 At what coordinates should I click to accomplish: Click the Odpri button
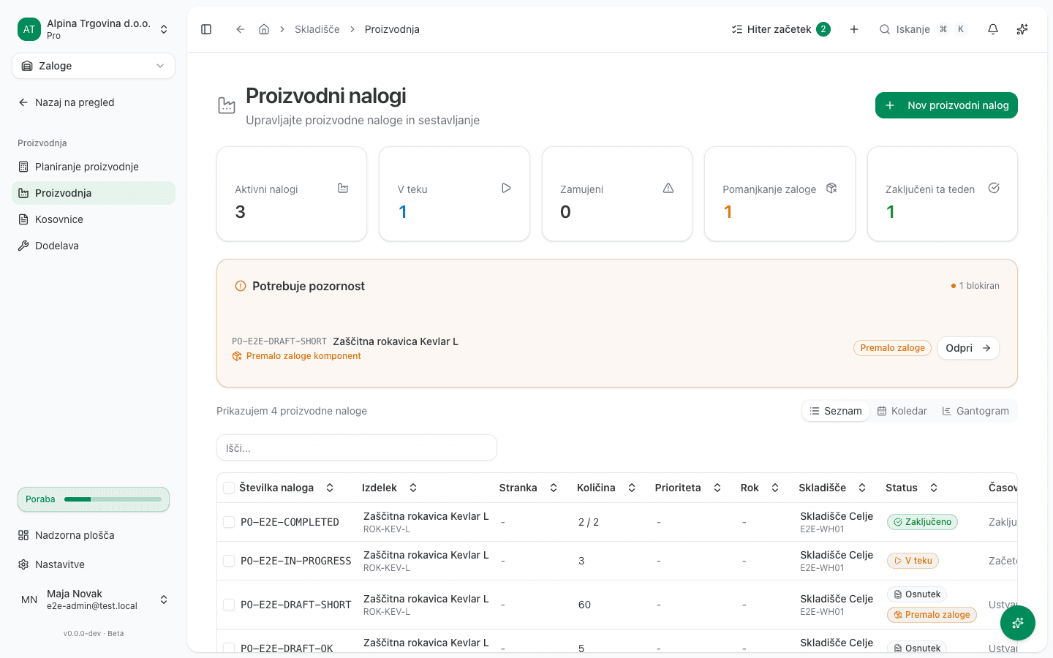coord(968,348)
